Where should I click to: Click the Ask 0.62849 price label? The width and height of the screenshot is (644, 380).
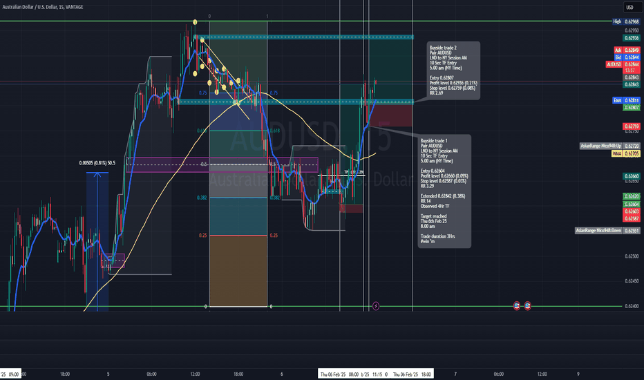(627, 50)
